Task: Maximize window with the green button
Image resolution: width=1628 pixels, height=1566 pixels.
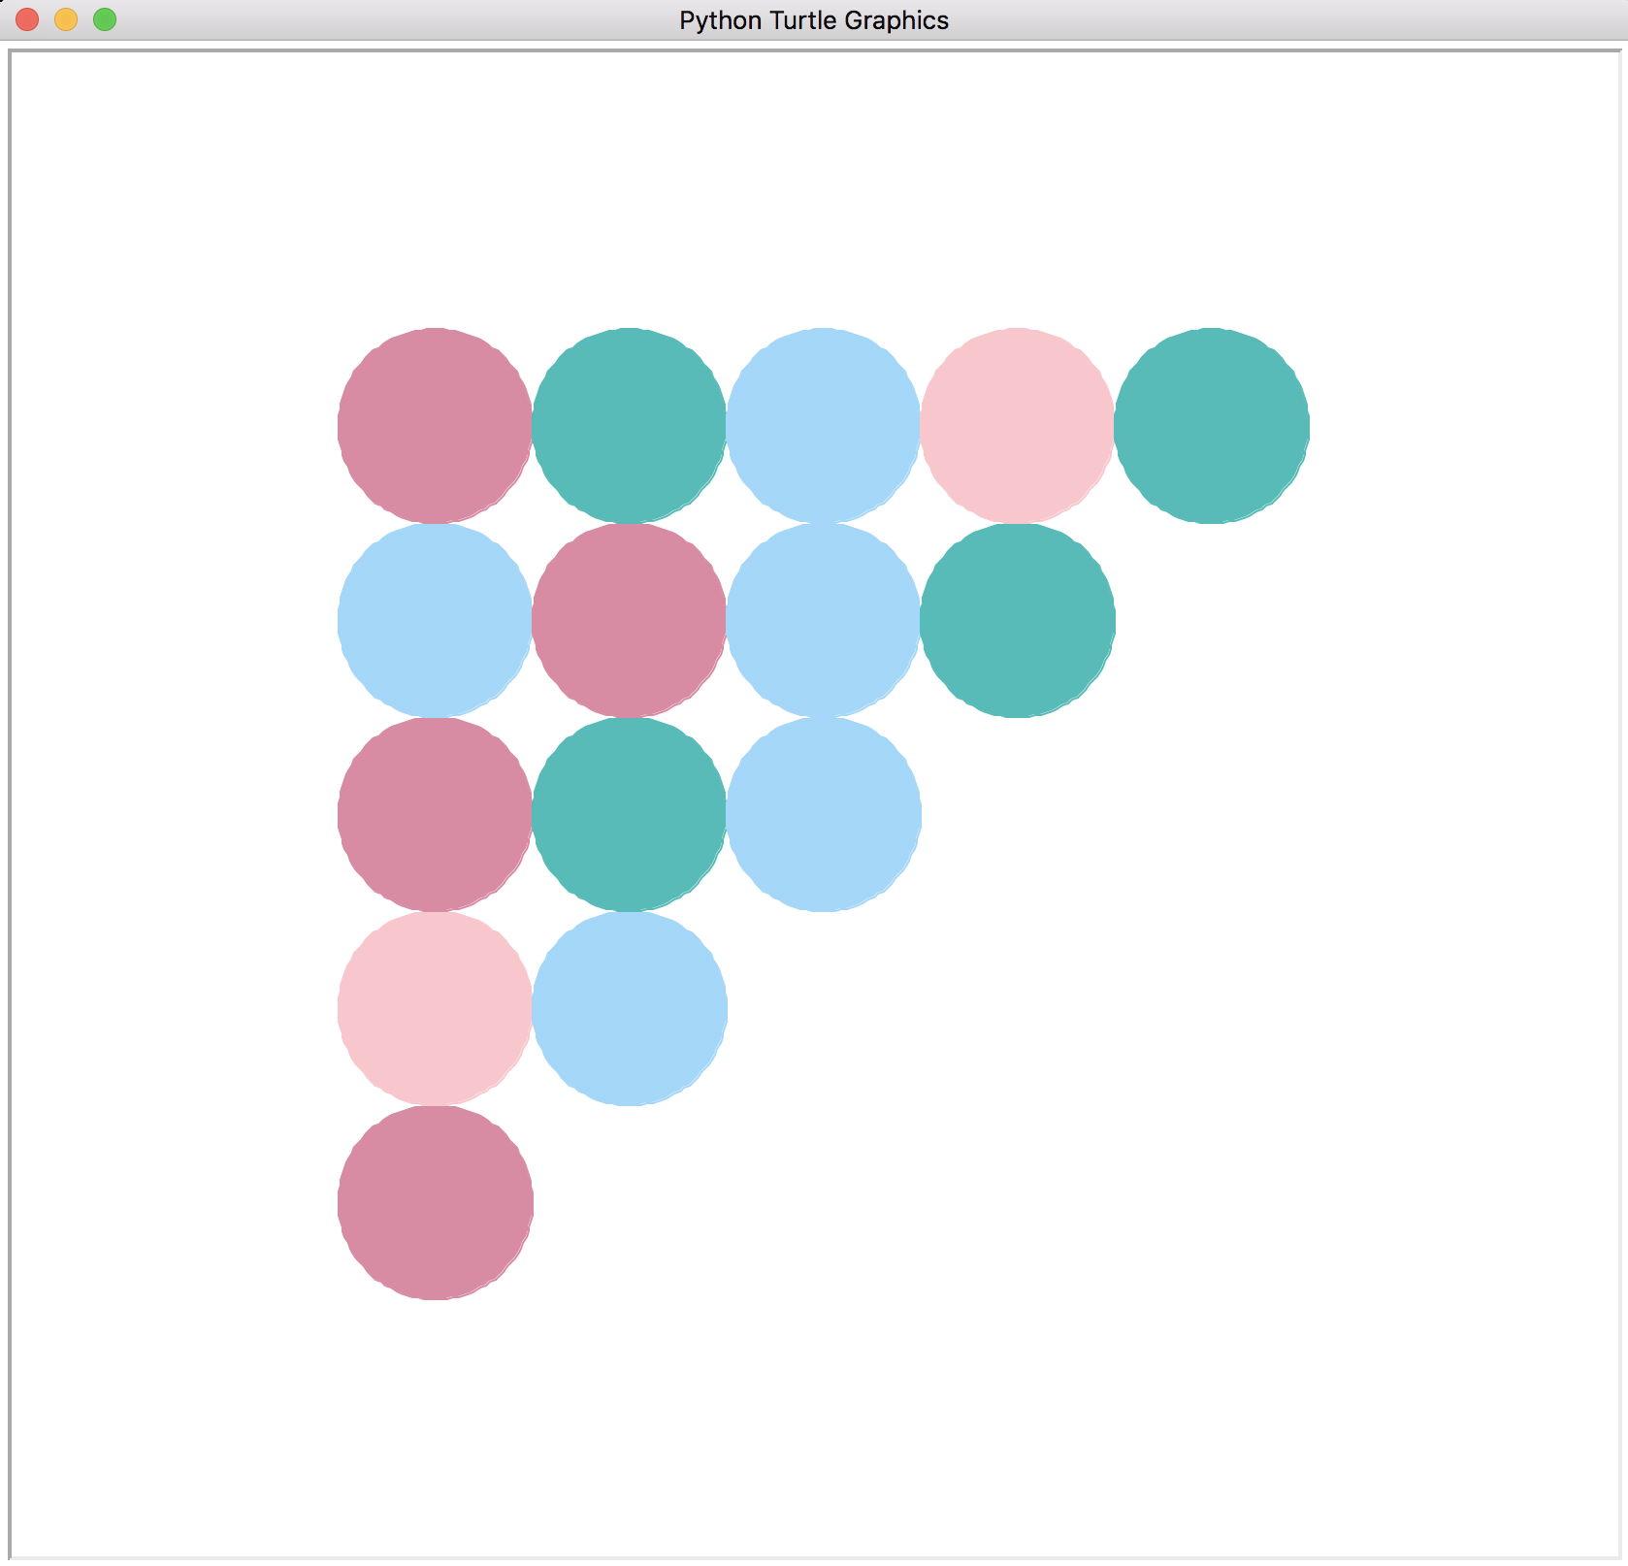Action: (105, 19)
